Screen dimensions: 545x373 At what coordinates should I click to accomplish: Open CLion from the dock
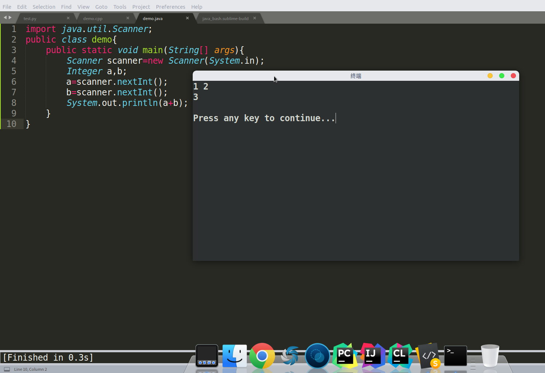coord(400,356)
